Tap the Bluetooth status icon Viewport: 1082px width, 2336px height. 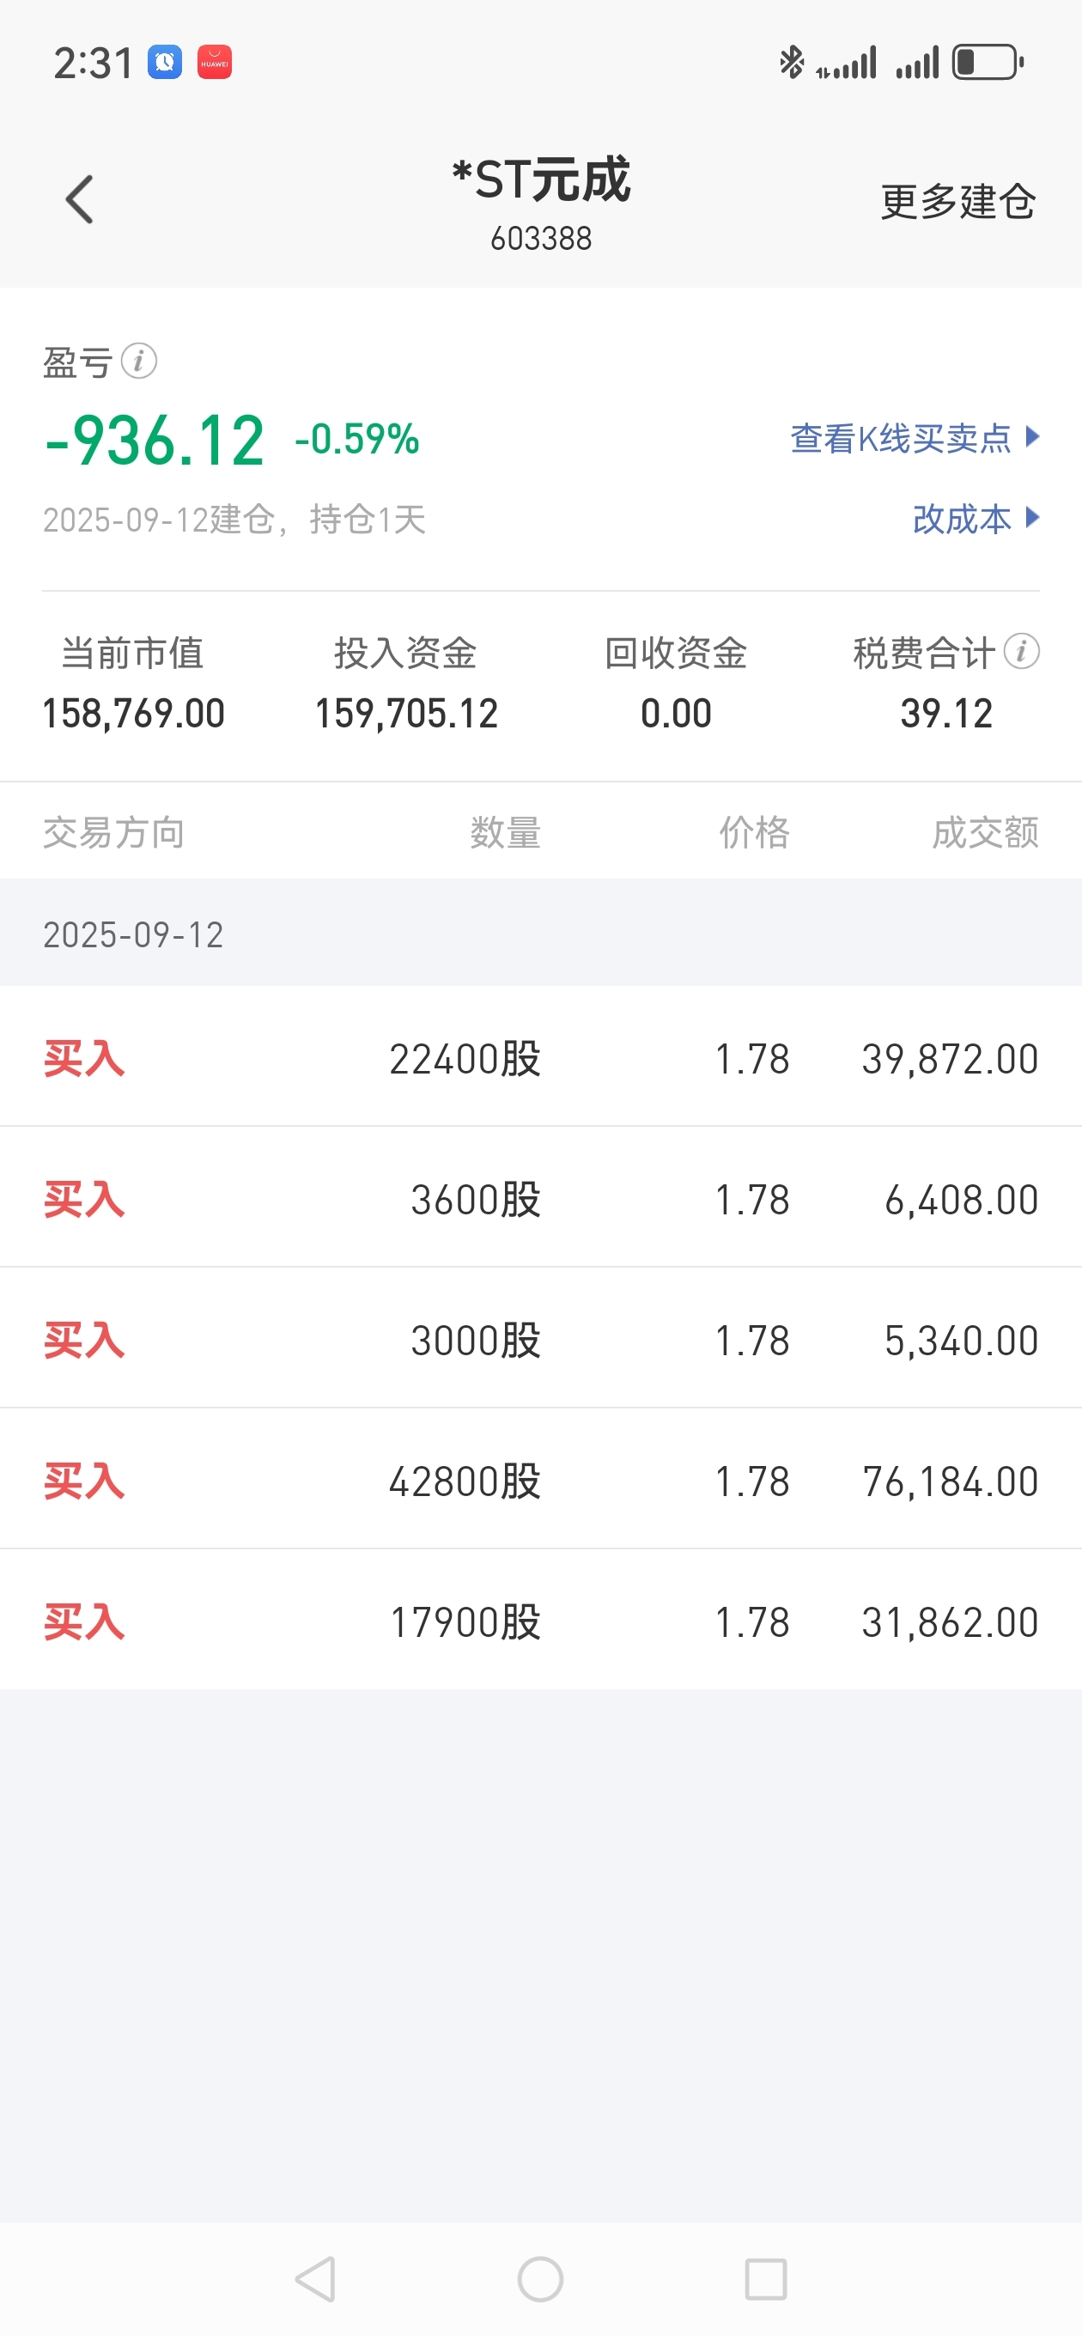tap(792, 63)
